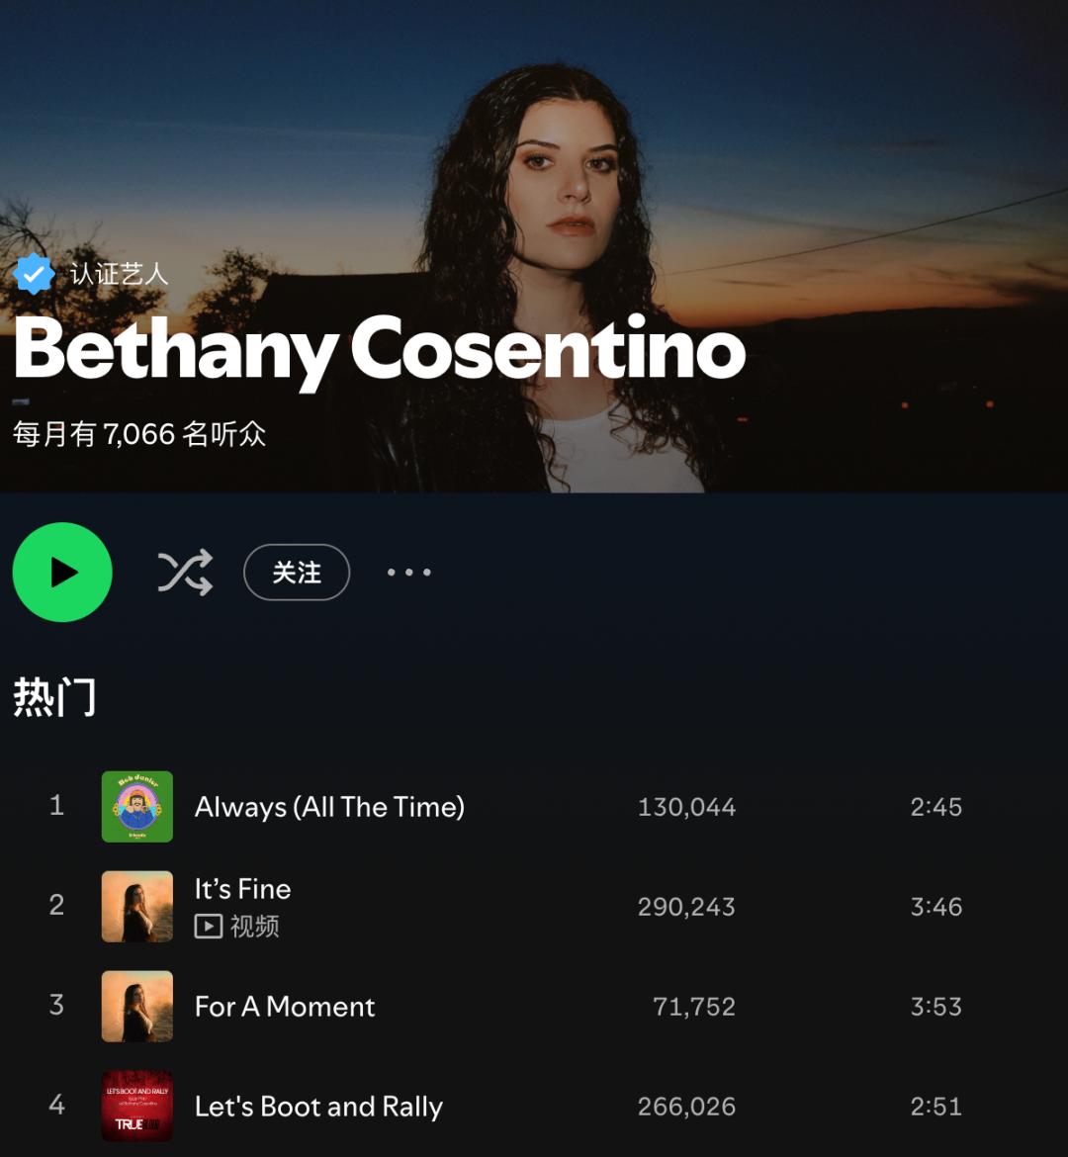Select track number 1 in list
The height and width of the screenshot is (1157, 1068).
pos(56,805)
